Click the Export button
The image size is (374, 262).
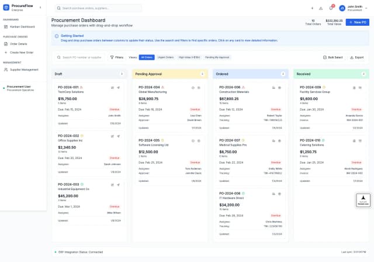(x=356, y=57)
